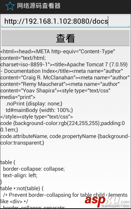
Task: Tap the Apache Tomcat 7 title text
Action: coord(97,64)
